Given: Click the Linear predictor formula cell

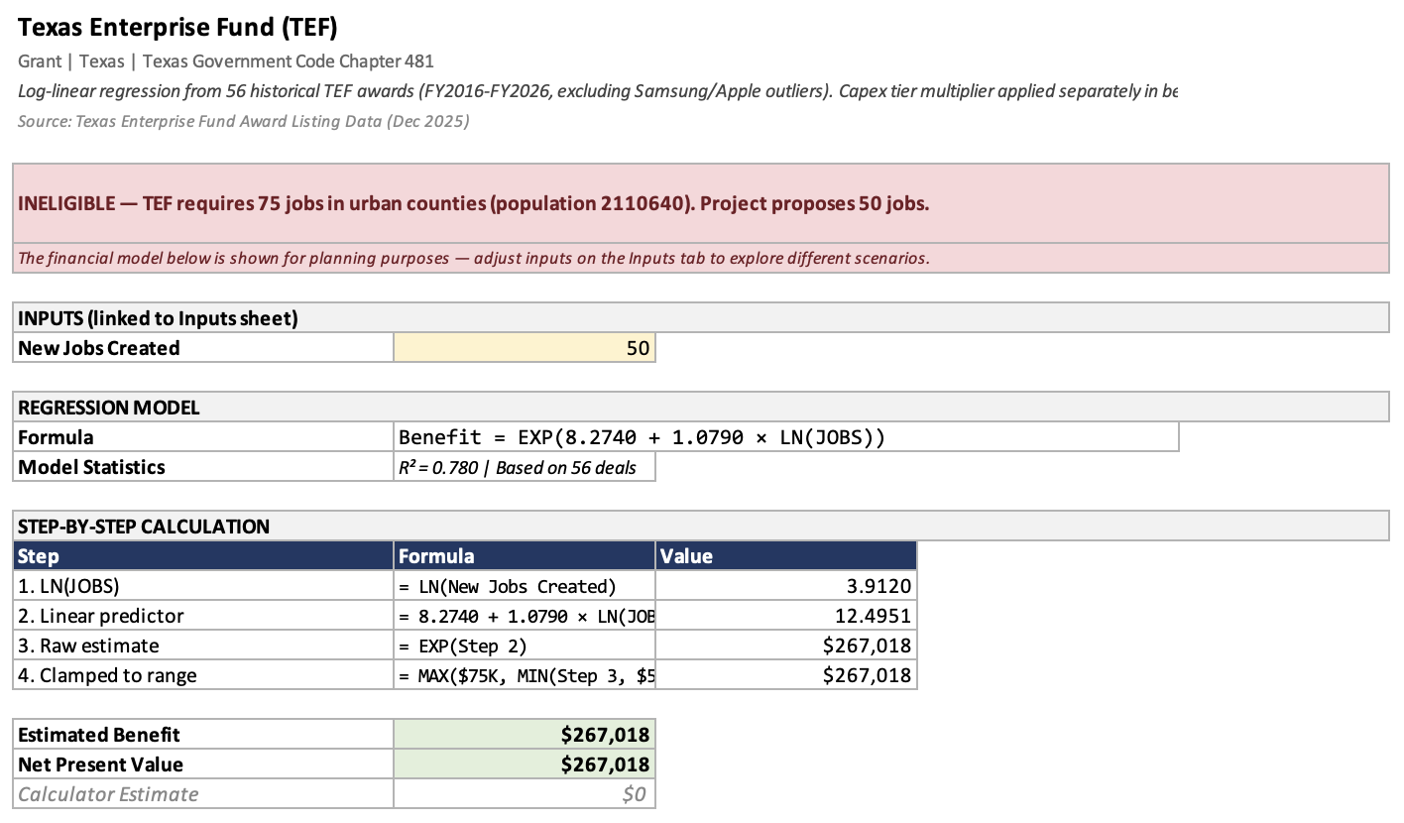Looking at the screenshot, I should click(x=524, y=616).
